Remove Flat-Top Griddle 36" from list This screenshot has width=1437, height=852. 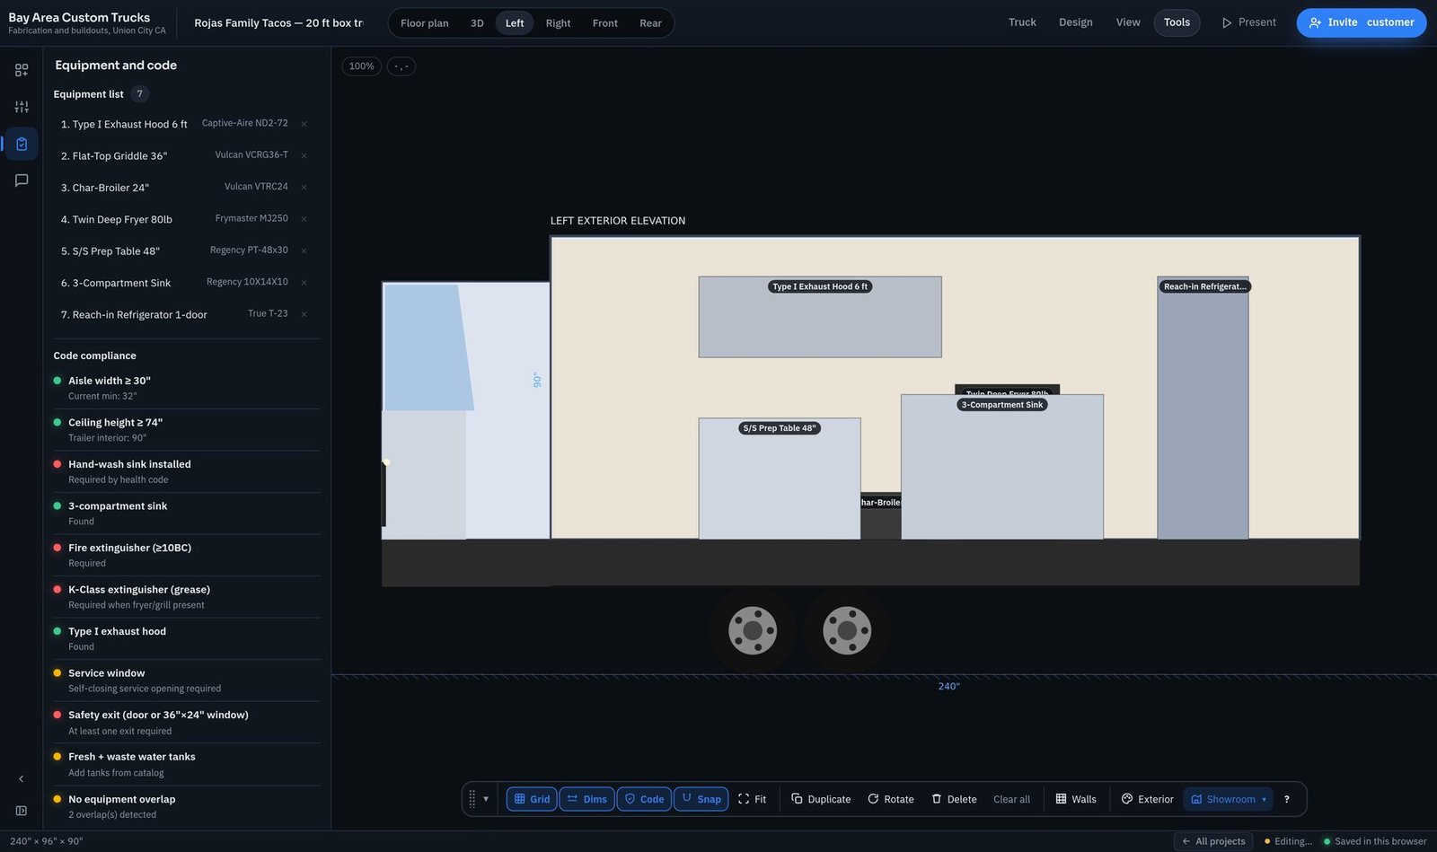tap(304, 155)
